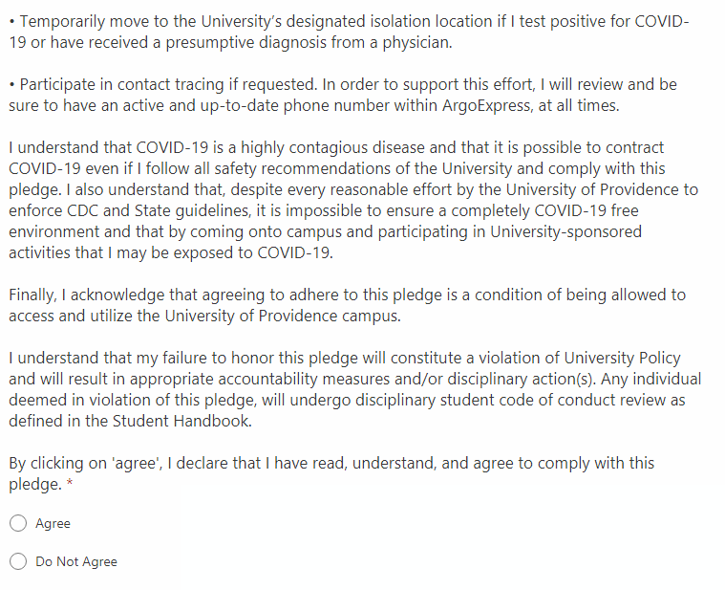Click the line 'I understand that COVID-19 is a highly contagious'
725x590 pixels.
336,147
